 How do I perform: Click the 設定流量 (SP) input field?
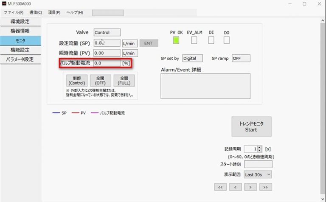[107, 43]
